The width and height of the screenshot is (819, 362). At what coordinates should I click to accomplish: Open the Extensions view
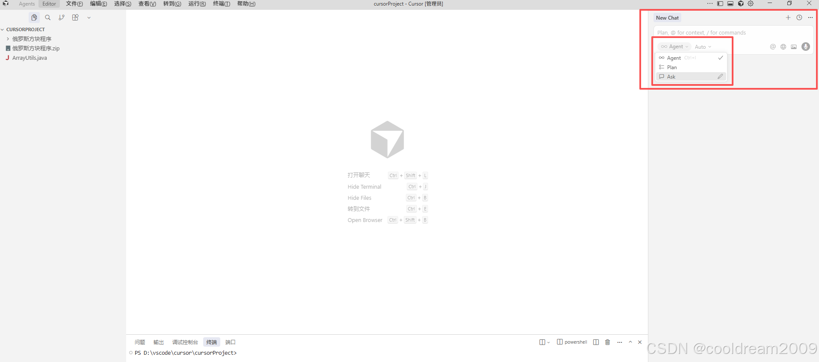75,18
